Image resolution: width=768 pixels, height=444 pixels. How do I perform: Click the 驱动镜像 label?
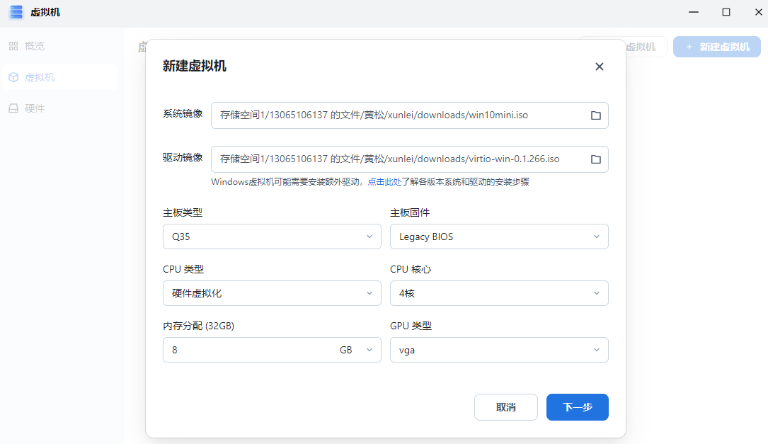[x=183, y=157]
